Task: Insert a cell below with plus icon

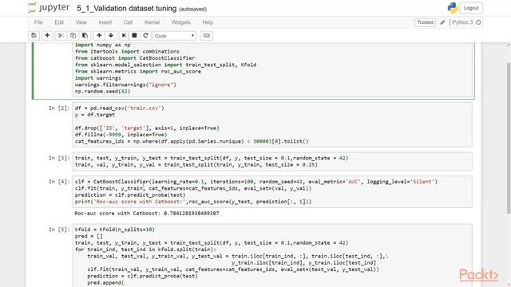Action: point(47,35)
